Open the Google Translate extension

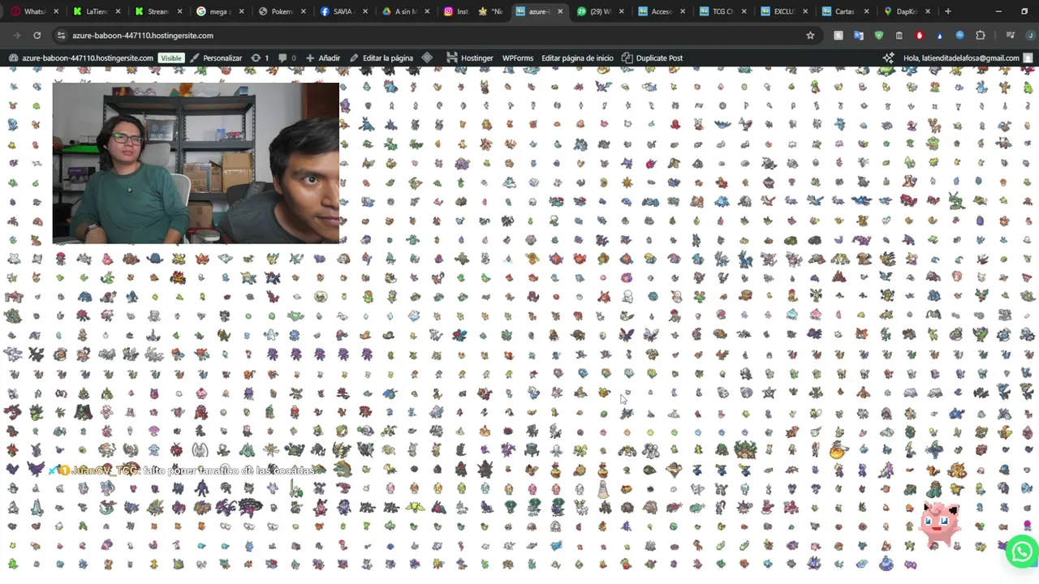tap(858, 36)
